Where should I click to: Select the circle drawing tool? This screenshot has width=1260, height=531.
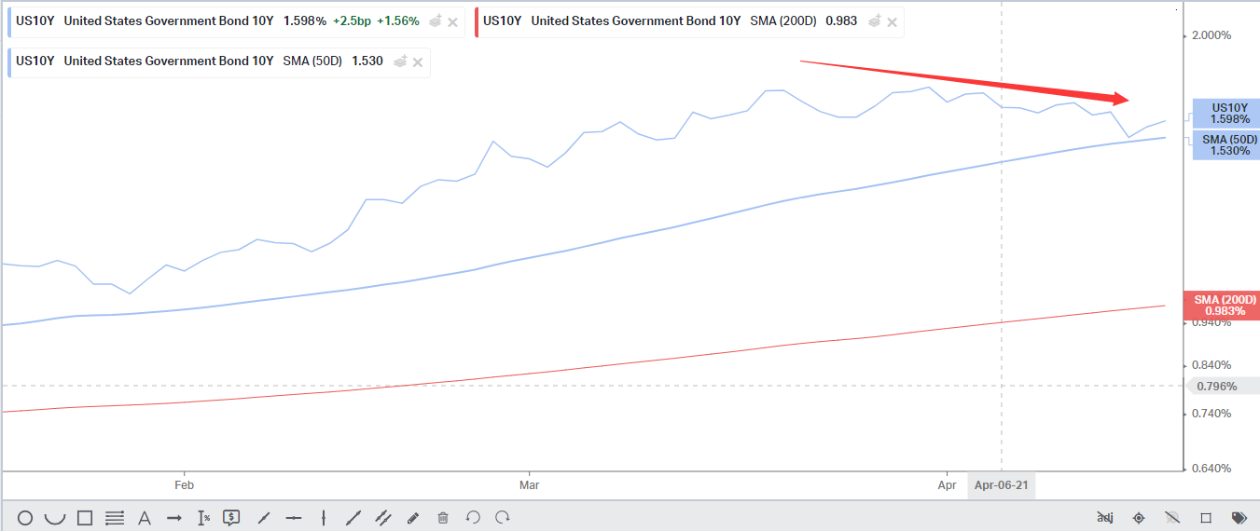(25, 518)
